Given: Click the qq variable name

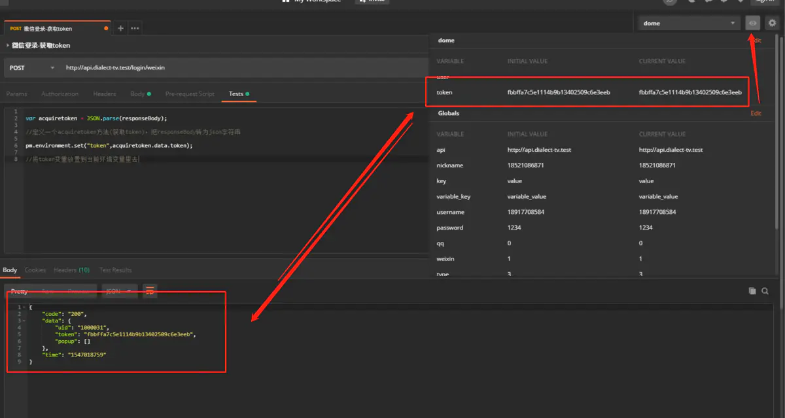Looking at the screenshot, I should click(x=440, y=243).
